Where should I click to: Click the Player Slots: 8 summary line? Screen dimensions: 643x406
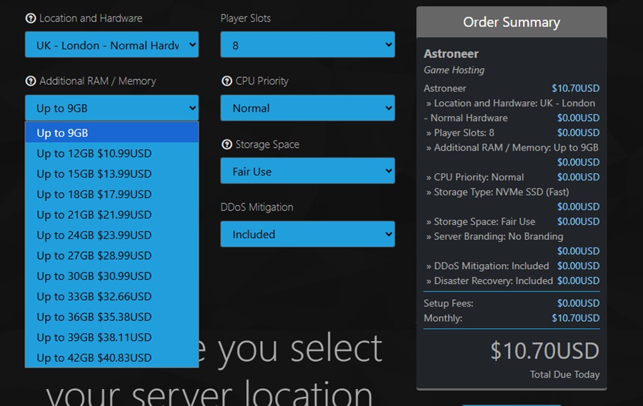[512, 133]
